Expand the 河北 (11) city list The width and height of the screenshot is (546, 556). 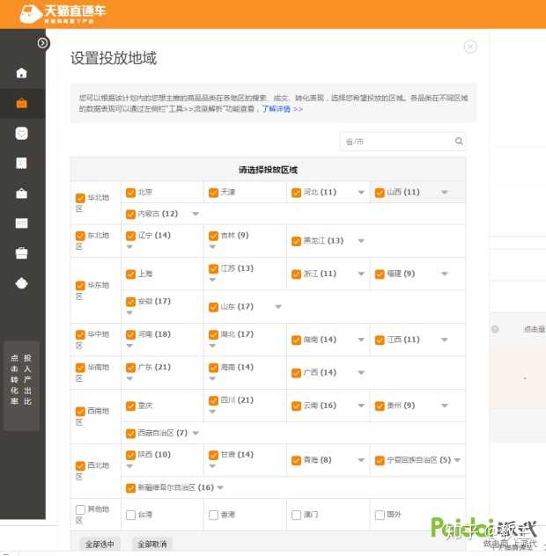click(x=360, y=193)
